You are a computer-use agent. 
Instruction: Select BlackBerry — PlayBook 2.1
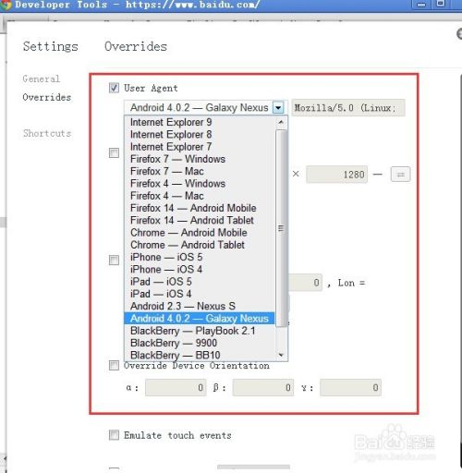(200, 331)
